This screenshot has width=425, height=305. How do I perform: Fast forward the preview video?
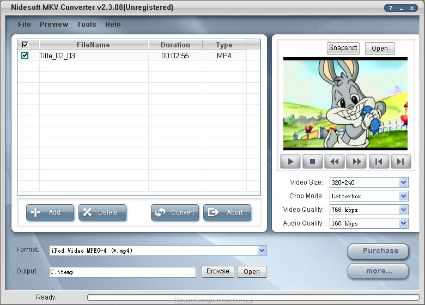(x=357, y=162)
